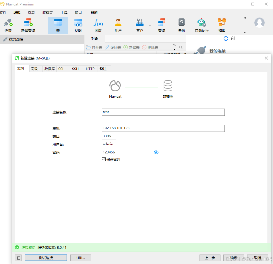Switch to the 数据库 tab
Viewport: 273px width, 264px height.
pyautogui.click(x=49, y=69)
